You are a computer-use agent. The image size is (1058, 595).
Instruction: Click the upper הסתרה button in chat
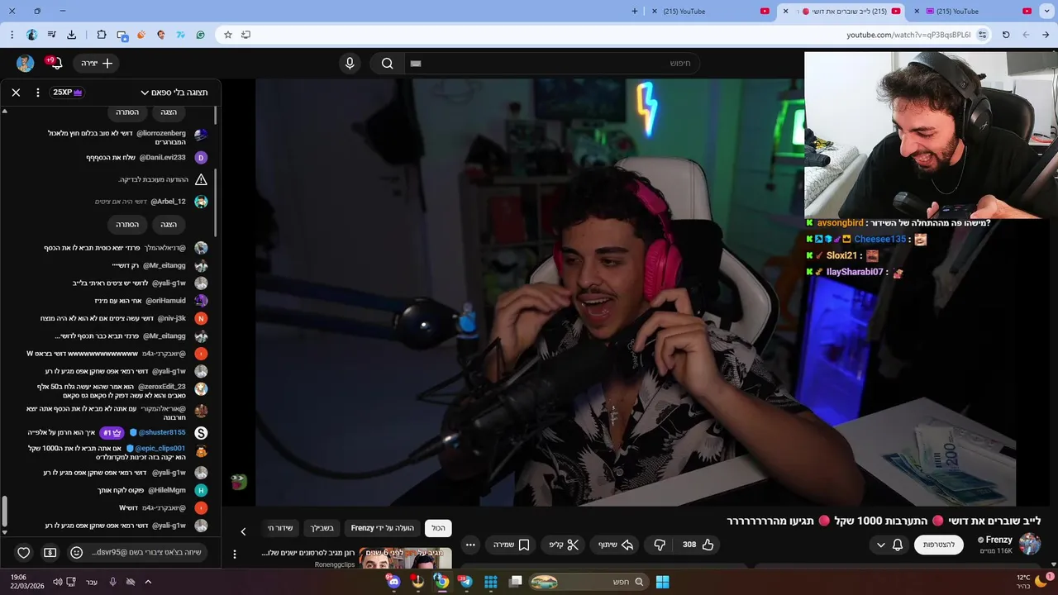point(127,112)
